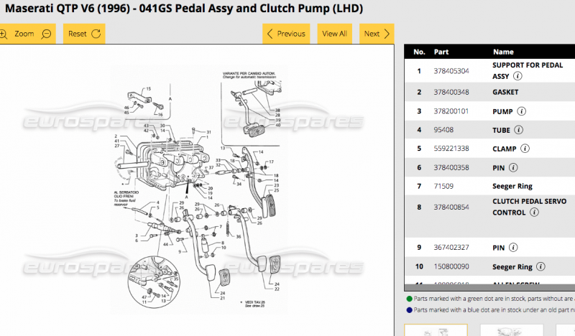Go to the Next diagram
The width and height of the screenshot is (575, 336).
377,34
